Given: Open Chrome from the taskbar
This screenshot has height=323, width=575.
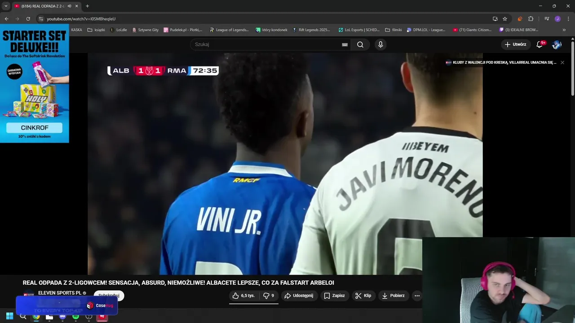Looking at the screenshot, I should tap(36, 316).
